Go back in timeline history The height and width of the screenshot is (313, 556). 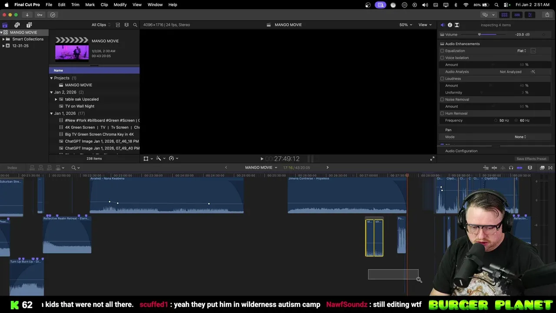tap(226, 167)
